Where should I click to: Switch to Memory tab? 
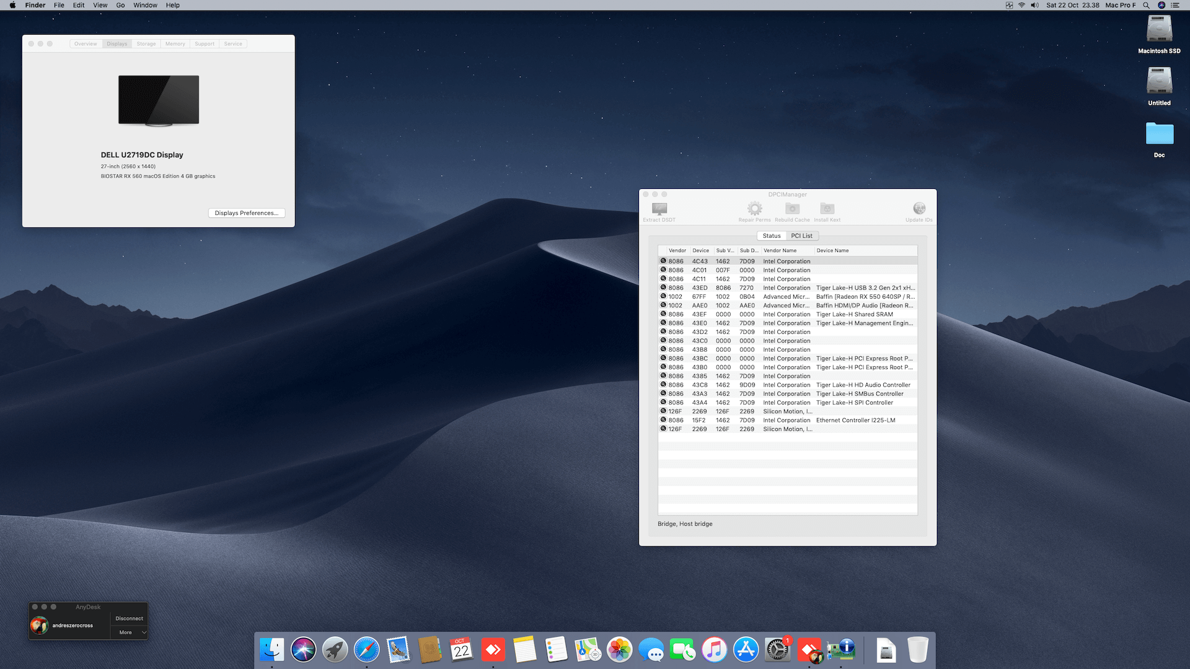tap(175, 44)
